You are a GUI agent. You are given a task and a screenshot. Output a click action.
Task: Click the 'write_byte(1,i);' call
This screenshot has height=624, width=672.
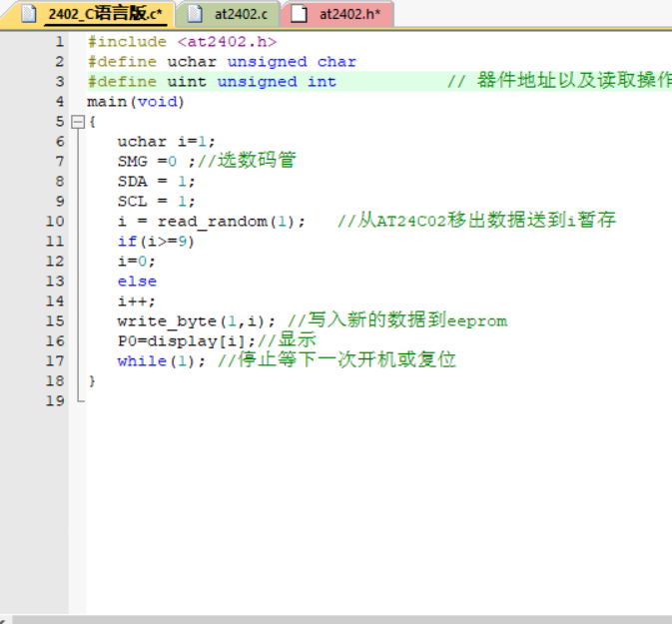(x=197, y=321)
